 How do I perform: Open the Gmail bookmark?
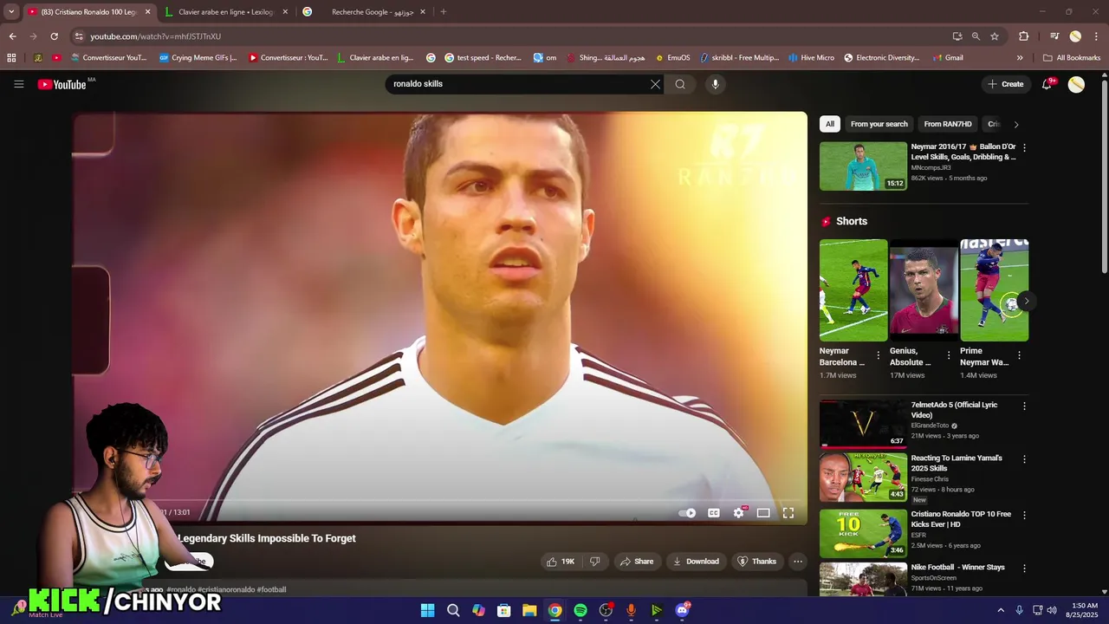[x=948, y=58]
